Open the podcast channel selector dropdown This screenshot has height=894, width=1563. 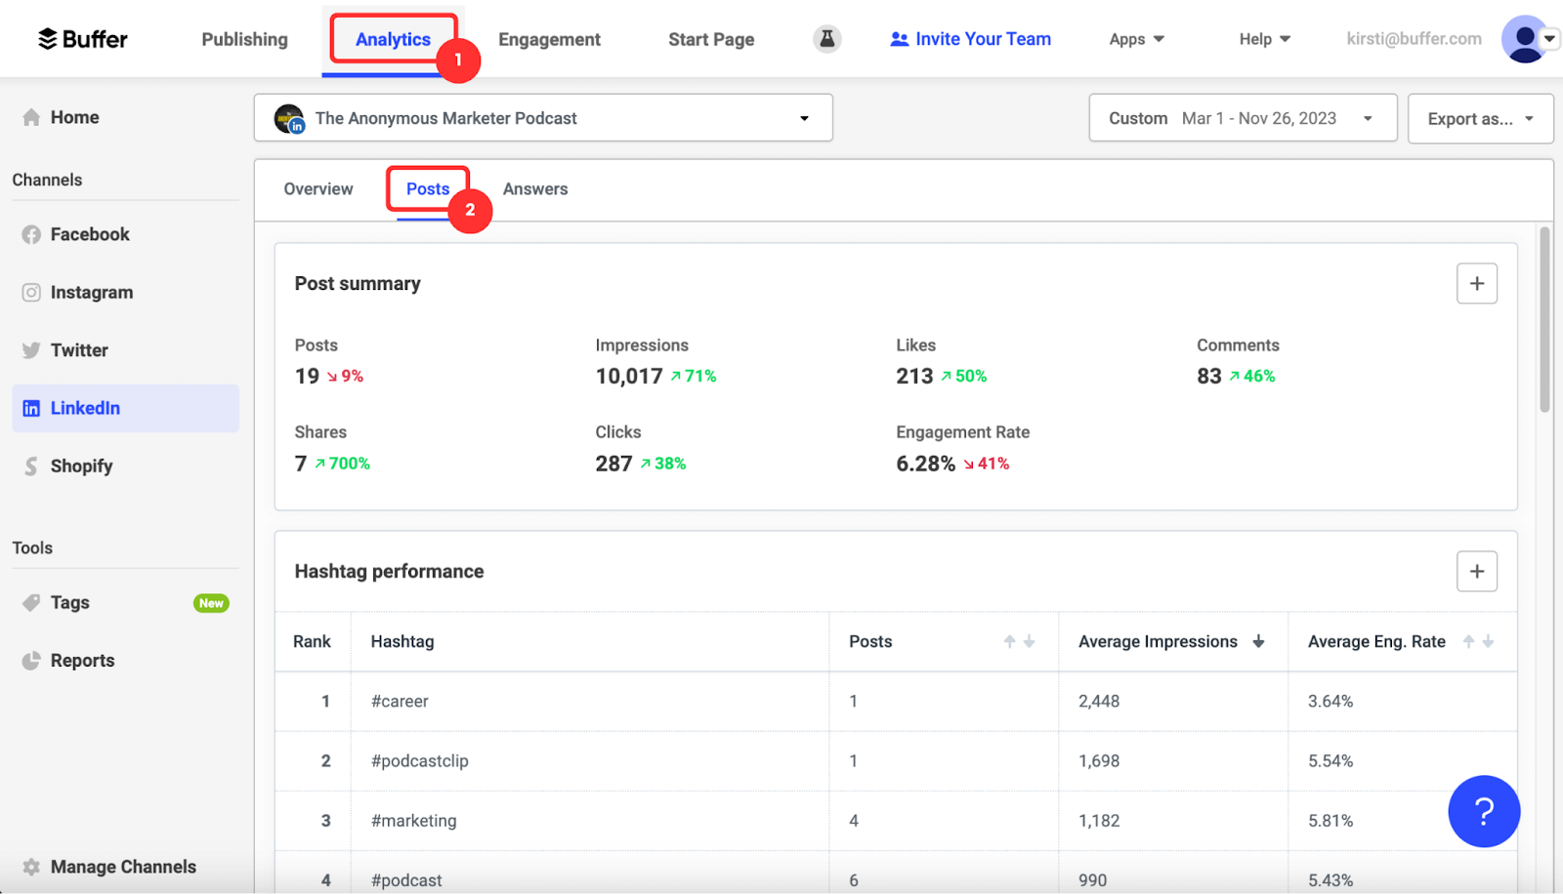point(543,118)
